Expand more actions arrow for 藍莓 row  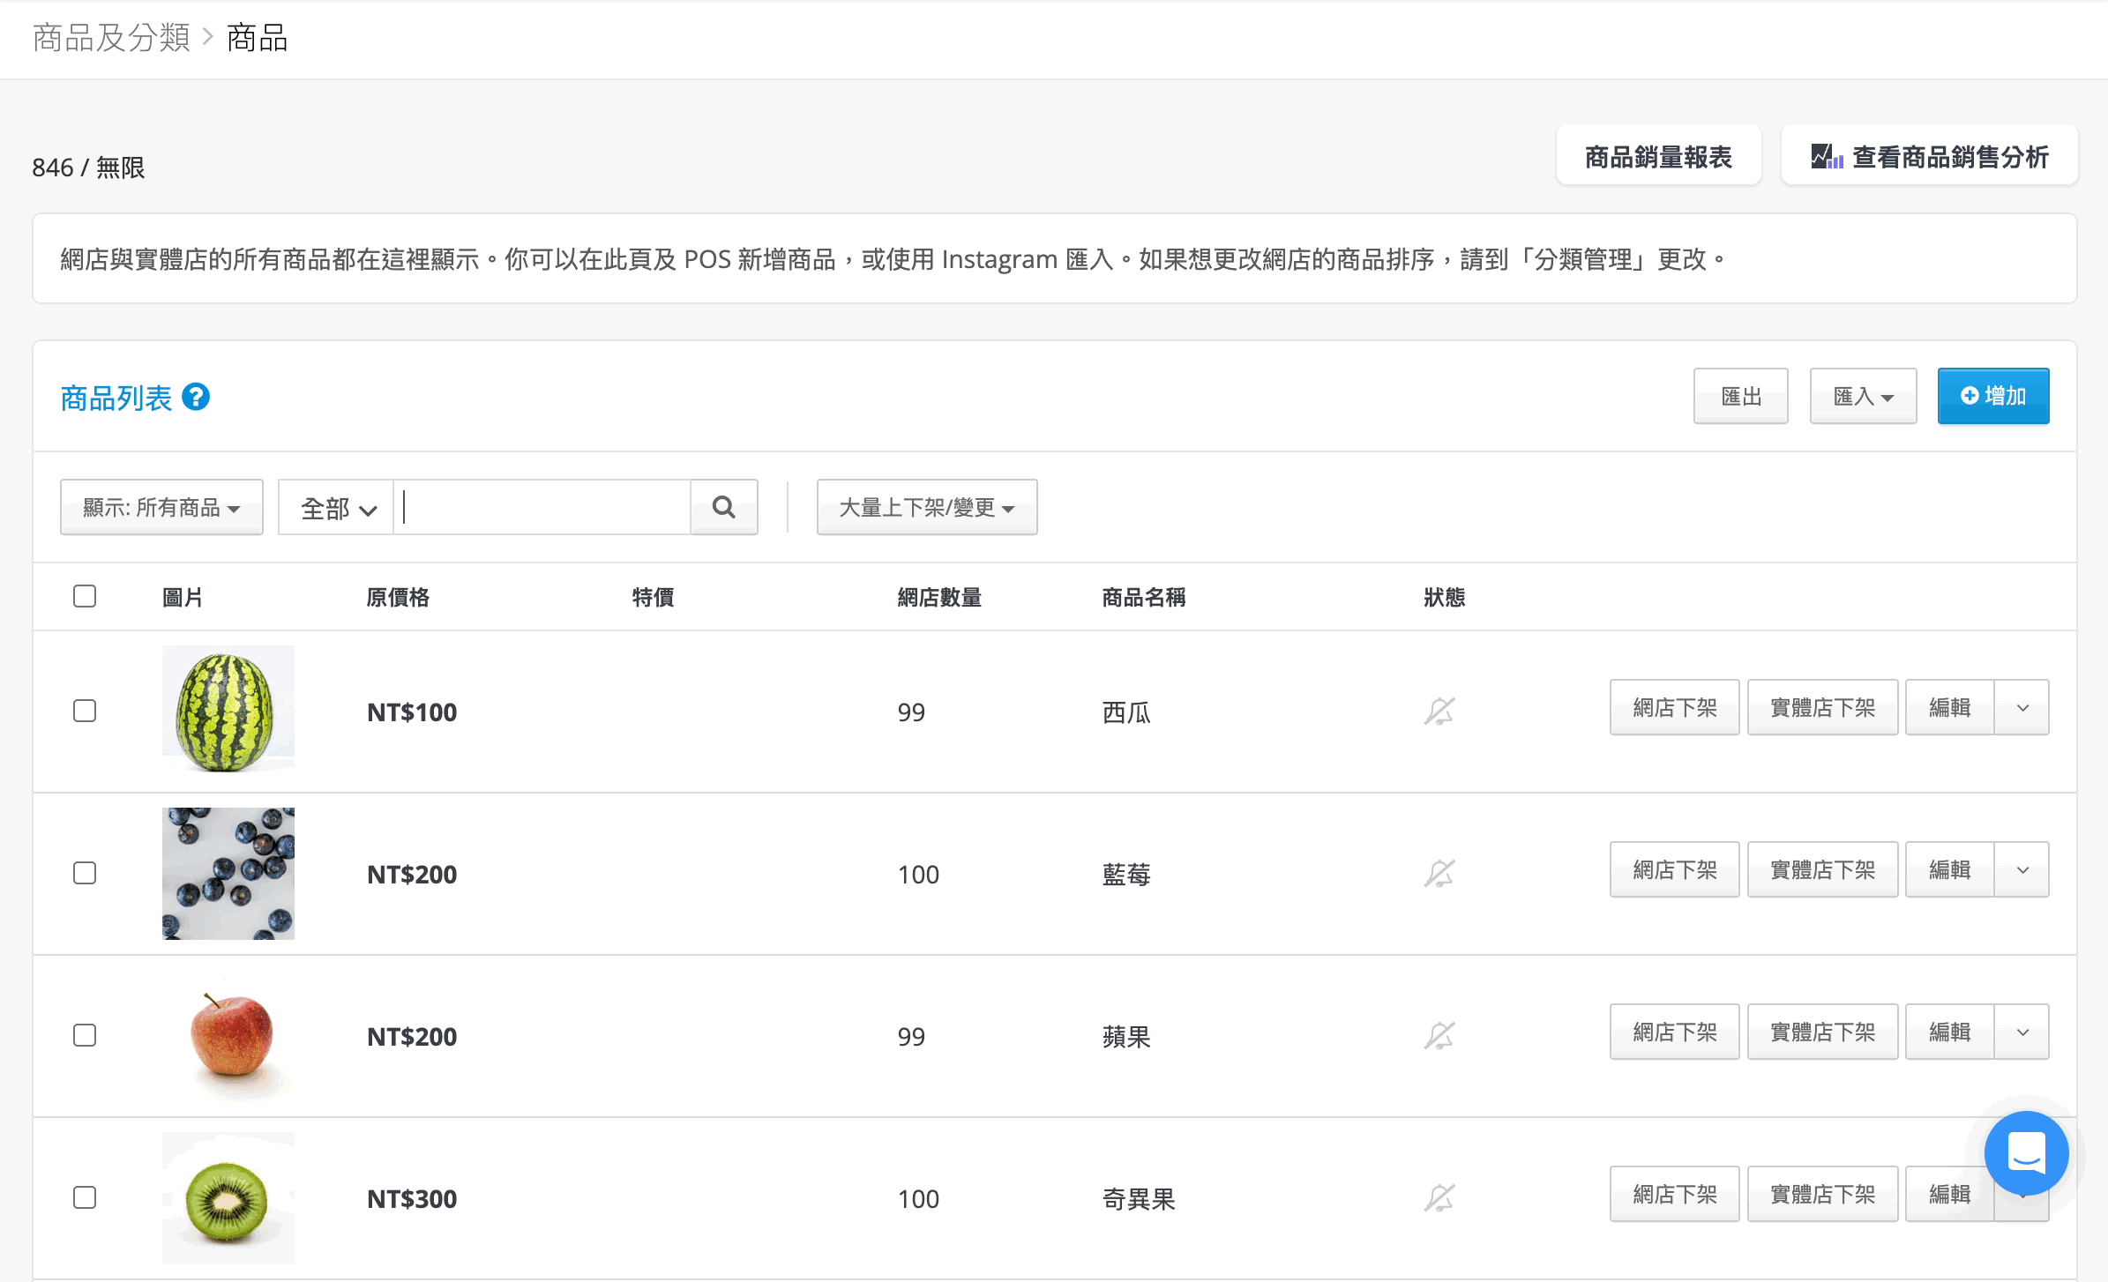pos(2022,869)
